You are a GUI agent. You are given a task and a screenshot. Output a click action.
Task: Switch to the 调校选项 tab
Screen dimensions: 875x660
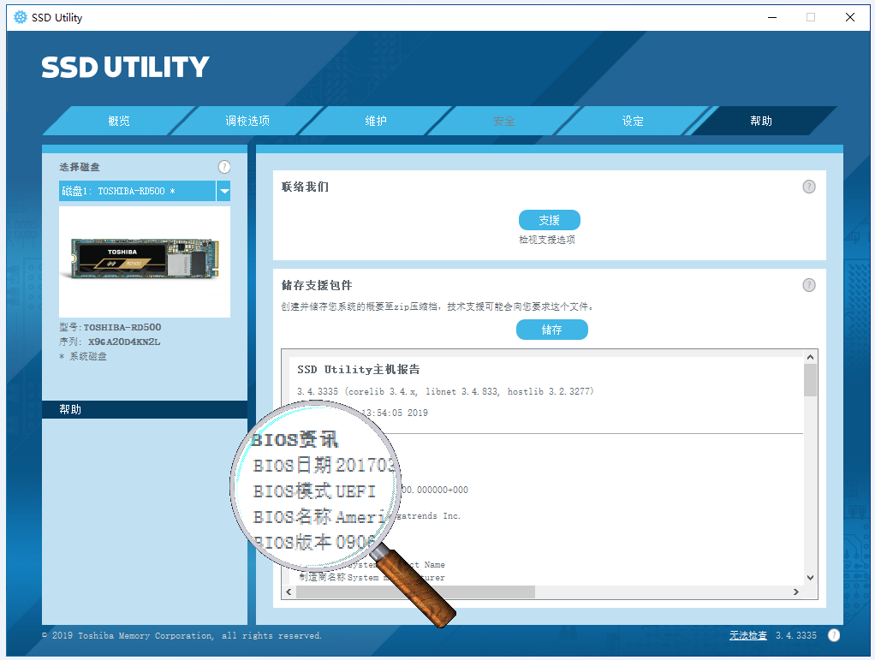247,121
